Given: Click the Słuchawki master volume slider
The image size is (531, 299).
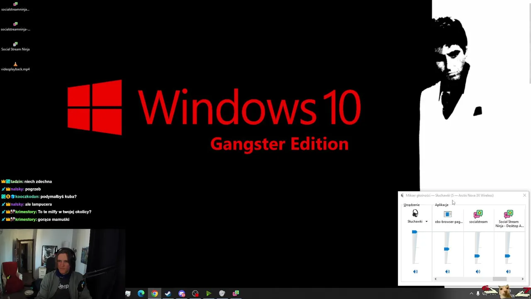Looking at the screenshot, I should [414, 232].
